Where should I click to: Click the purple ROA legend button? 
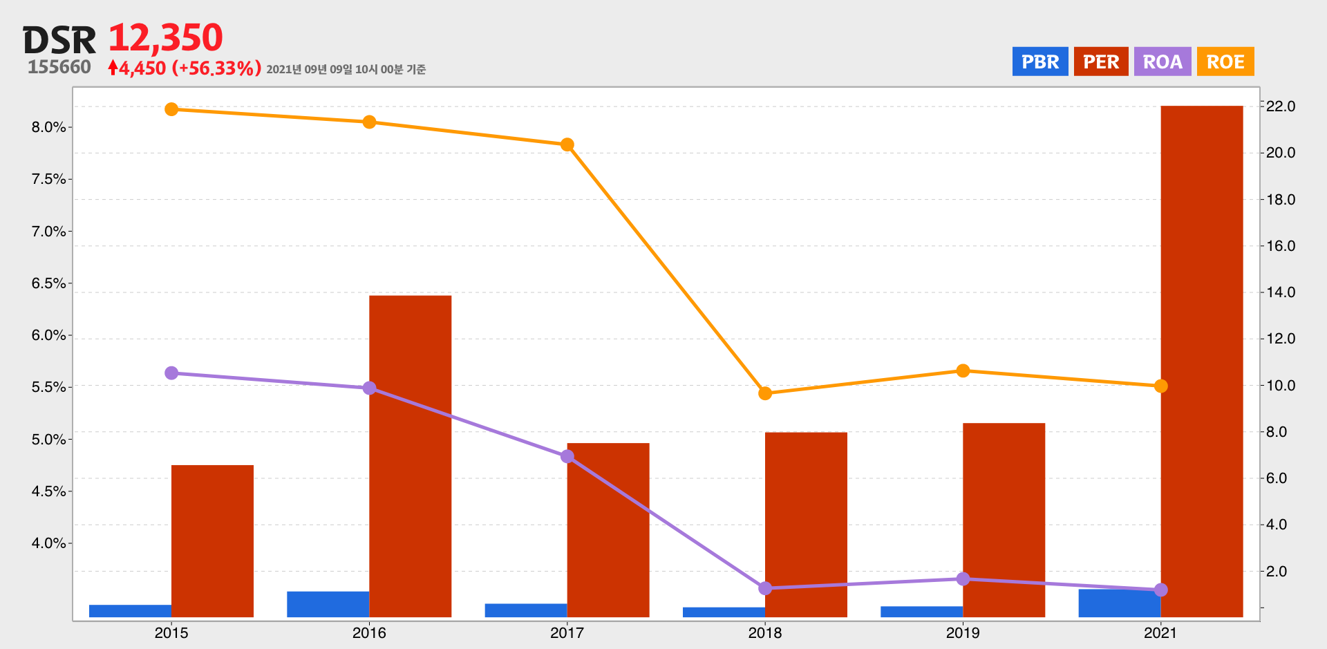[1163, 62]
